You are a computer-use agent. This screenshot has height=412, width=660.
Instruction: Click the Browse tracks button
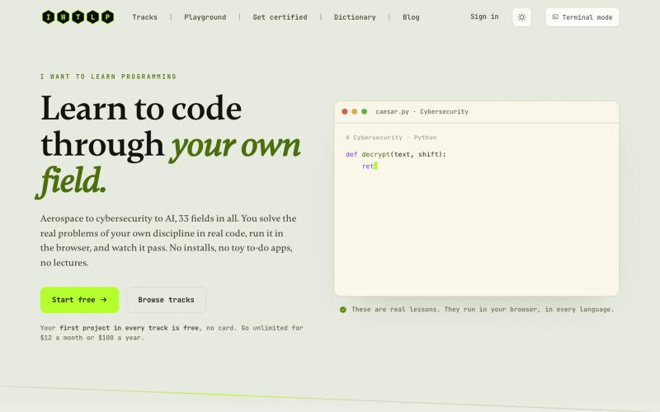point(167,300)
